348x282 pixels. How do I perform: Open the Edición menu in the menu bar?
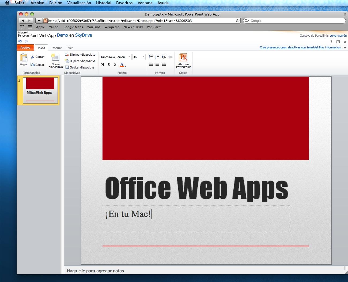[x=56, y=3]
